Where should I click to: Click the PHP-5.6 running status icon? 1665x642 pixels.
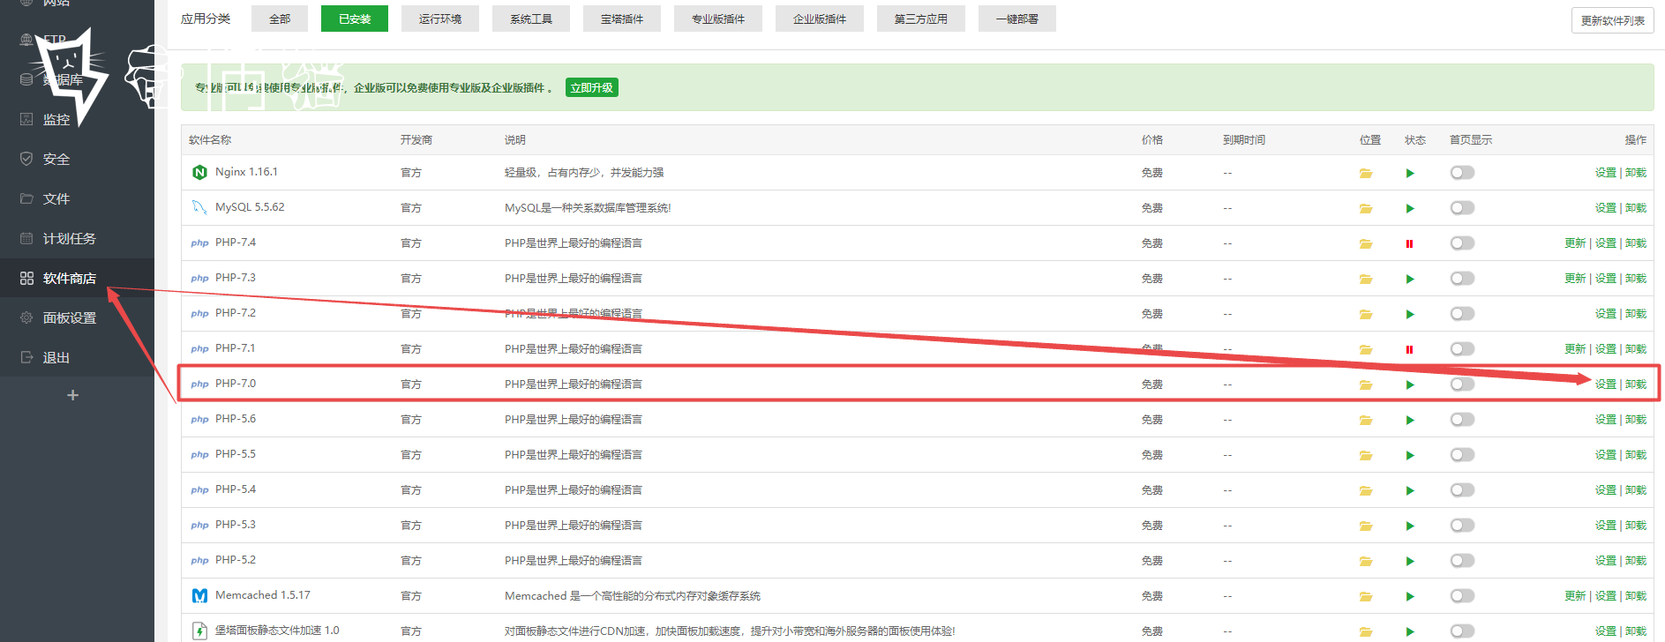click(1410, 420)
